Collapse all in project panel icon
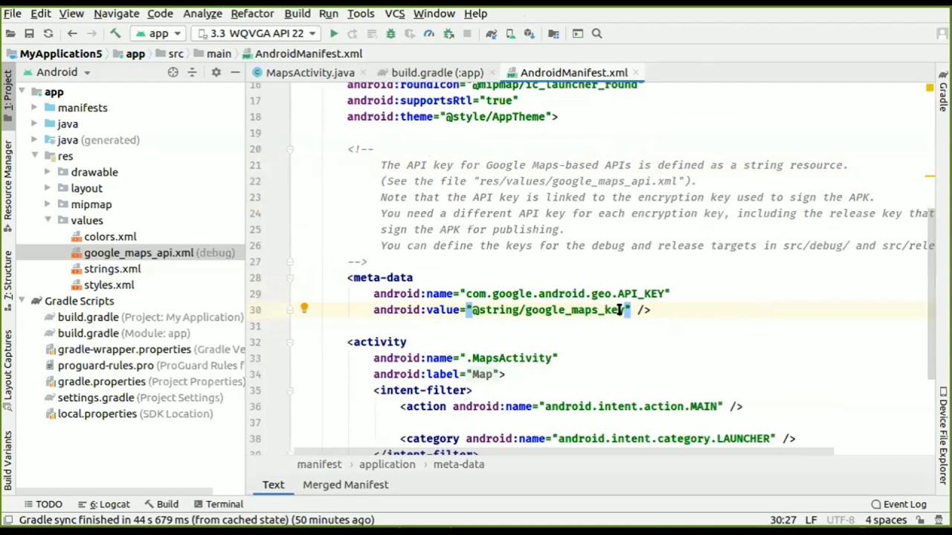This screenshot has height=535, width=952. tap(192, 72)
